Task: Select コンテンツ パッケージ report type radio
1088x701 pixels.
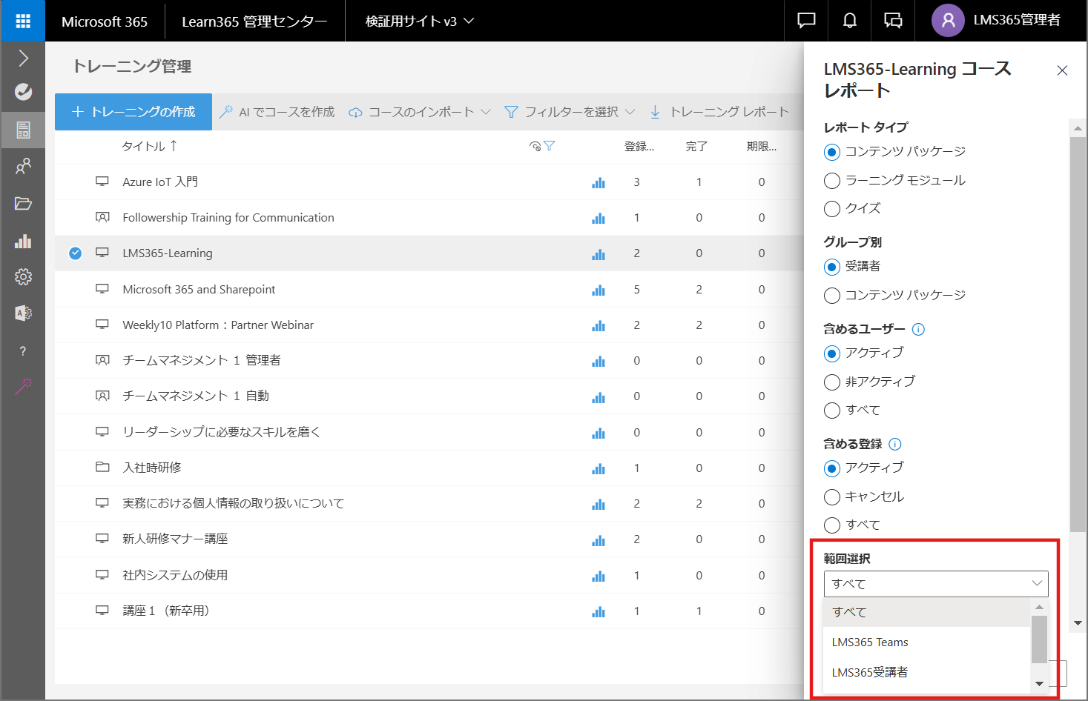Action: [x=832, y=152]
